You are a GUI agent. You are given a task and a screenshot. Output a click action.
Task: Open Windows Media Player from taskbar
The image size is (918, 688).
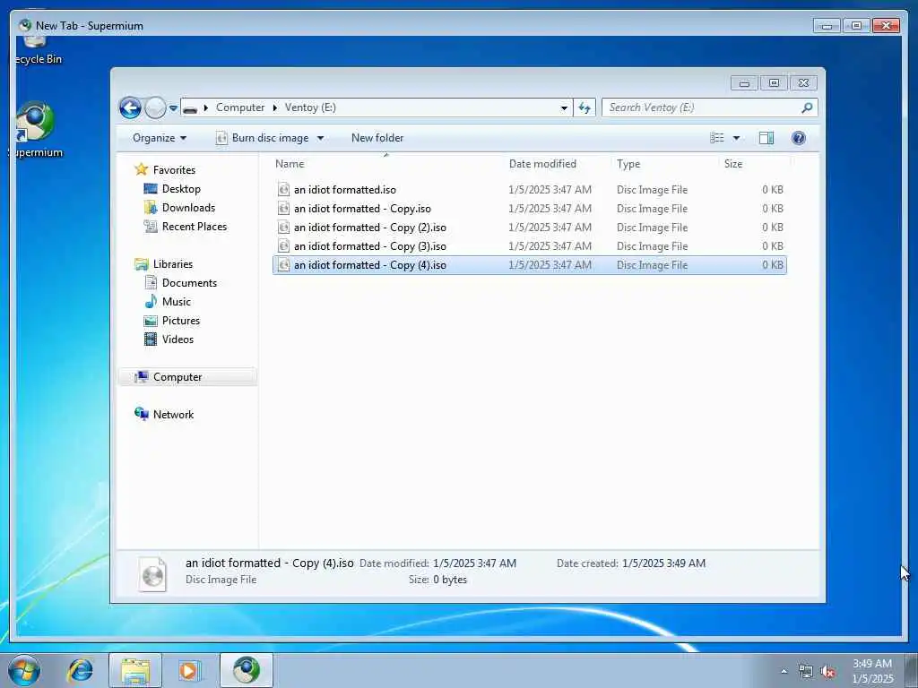click(x=189, y=670)
